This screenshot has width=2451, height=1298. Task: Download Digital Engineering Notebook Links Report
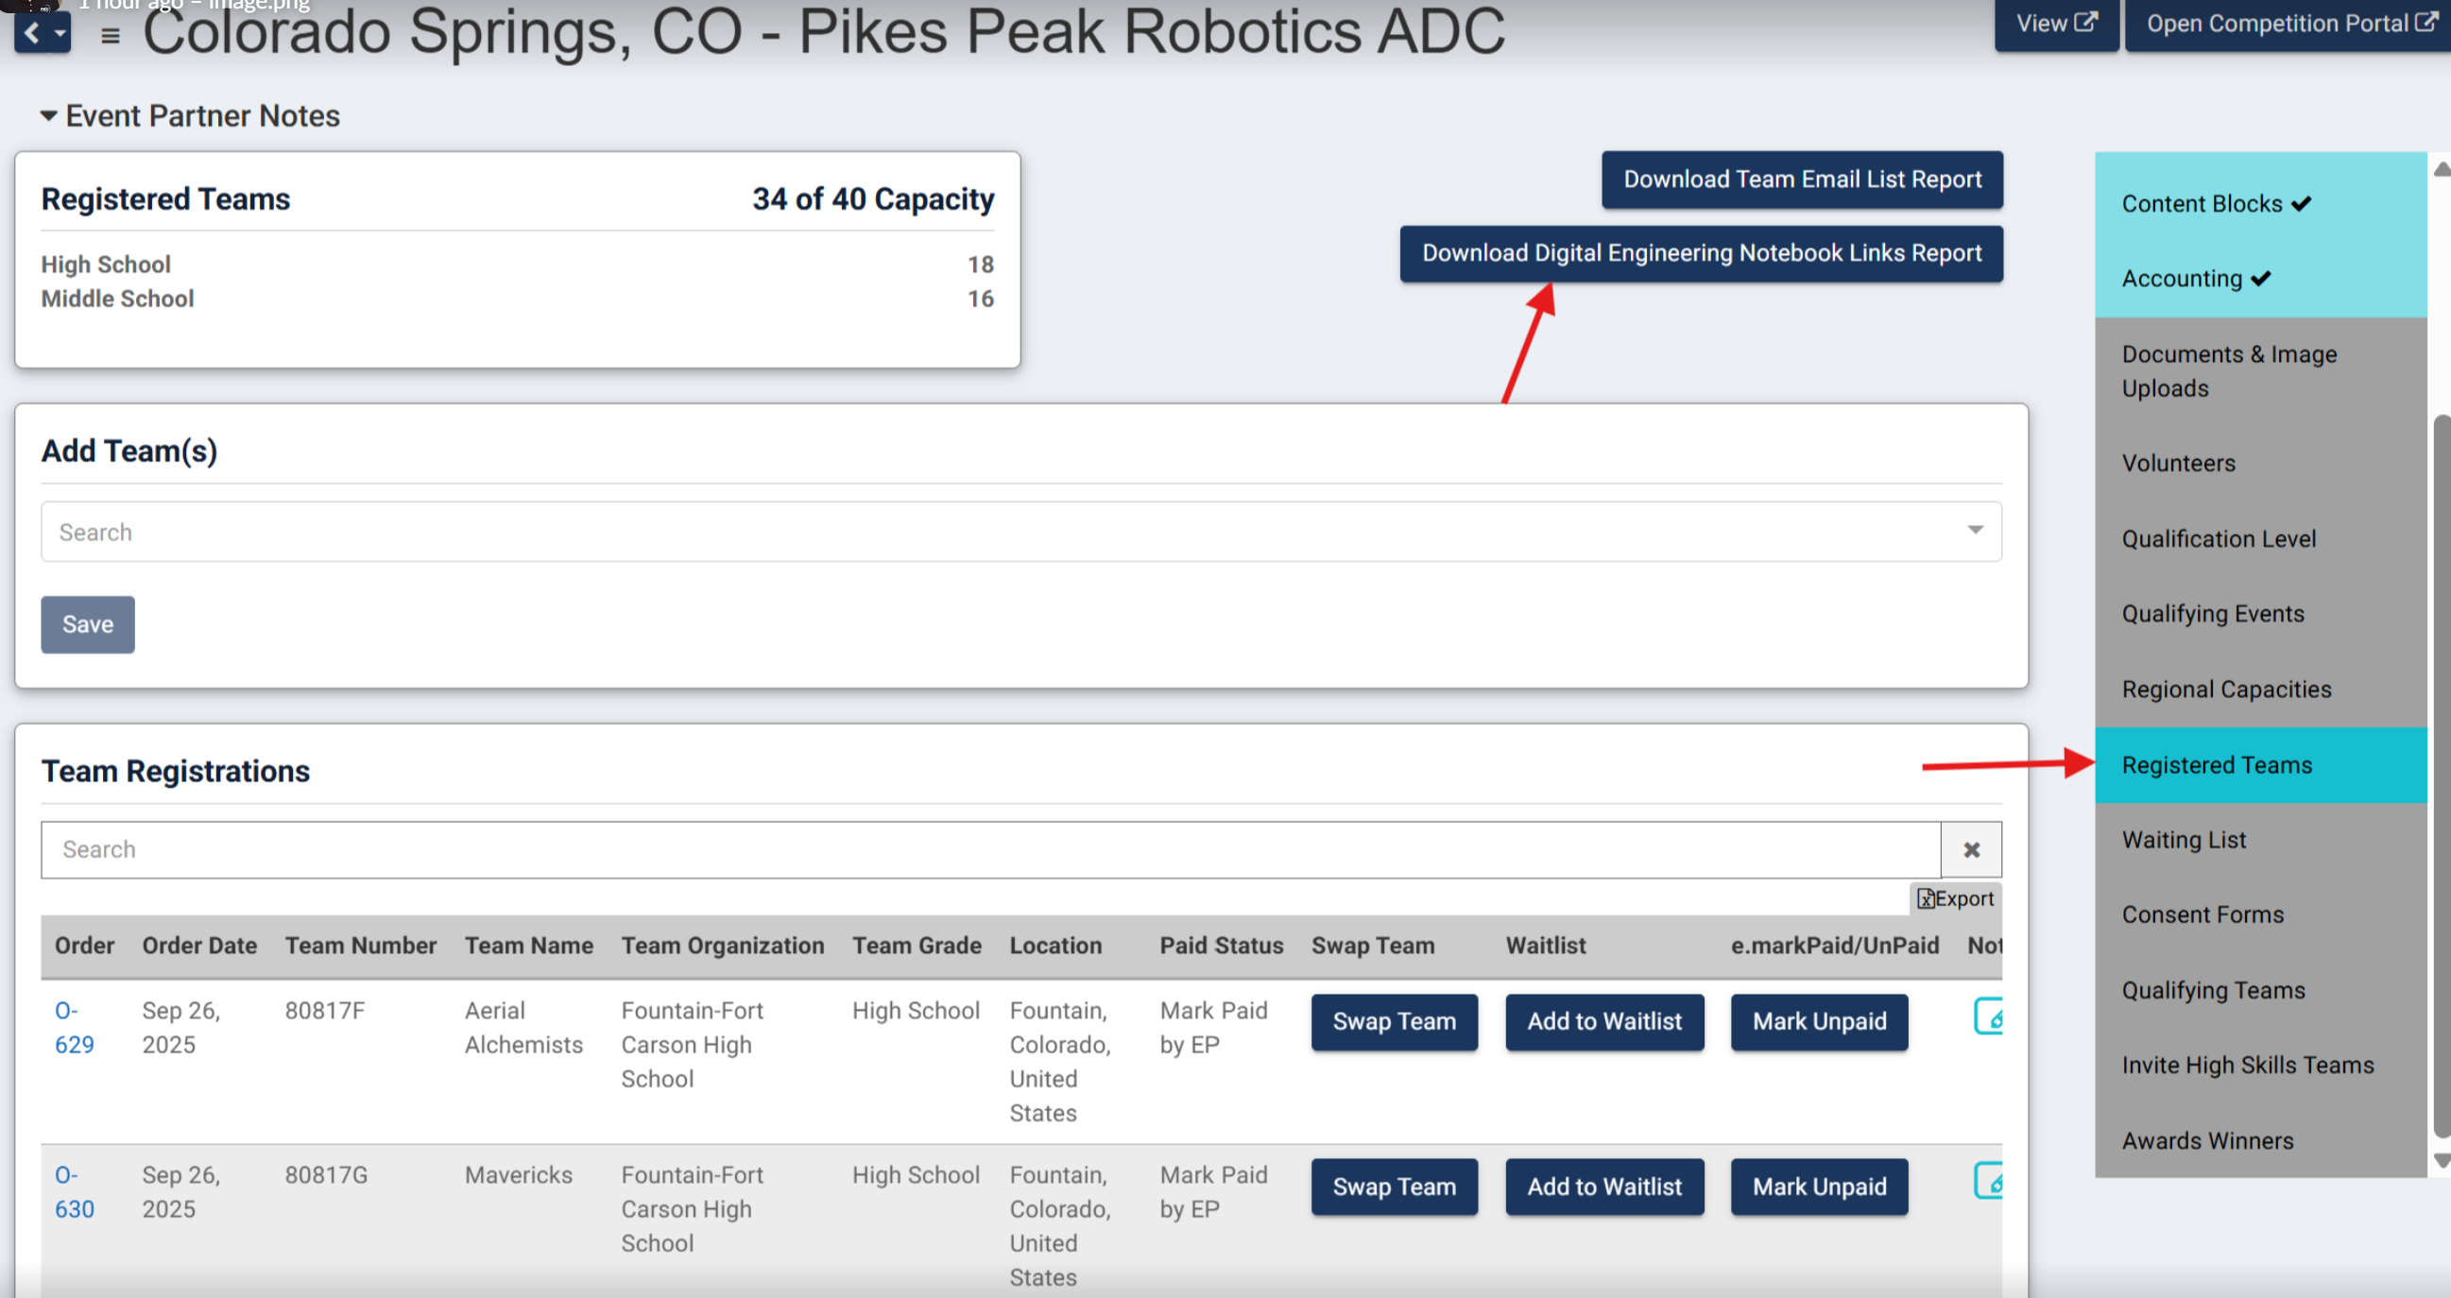click(x=1701, y=253)
